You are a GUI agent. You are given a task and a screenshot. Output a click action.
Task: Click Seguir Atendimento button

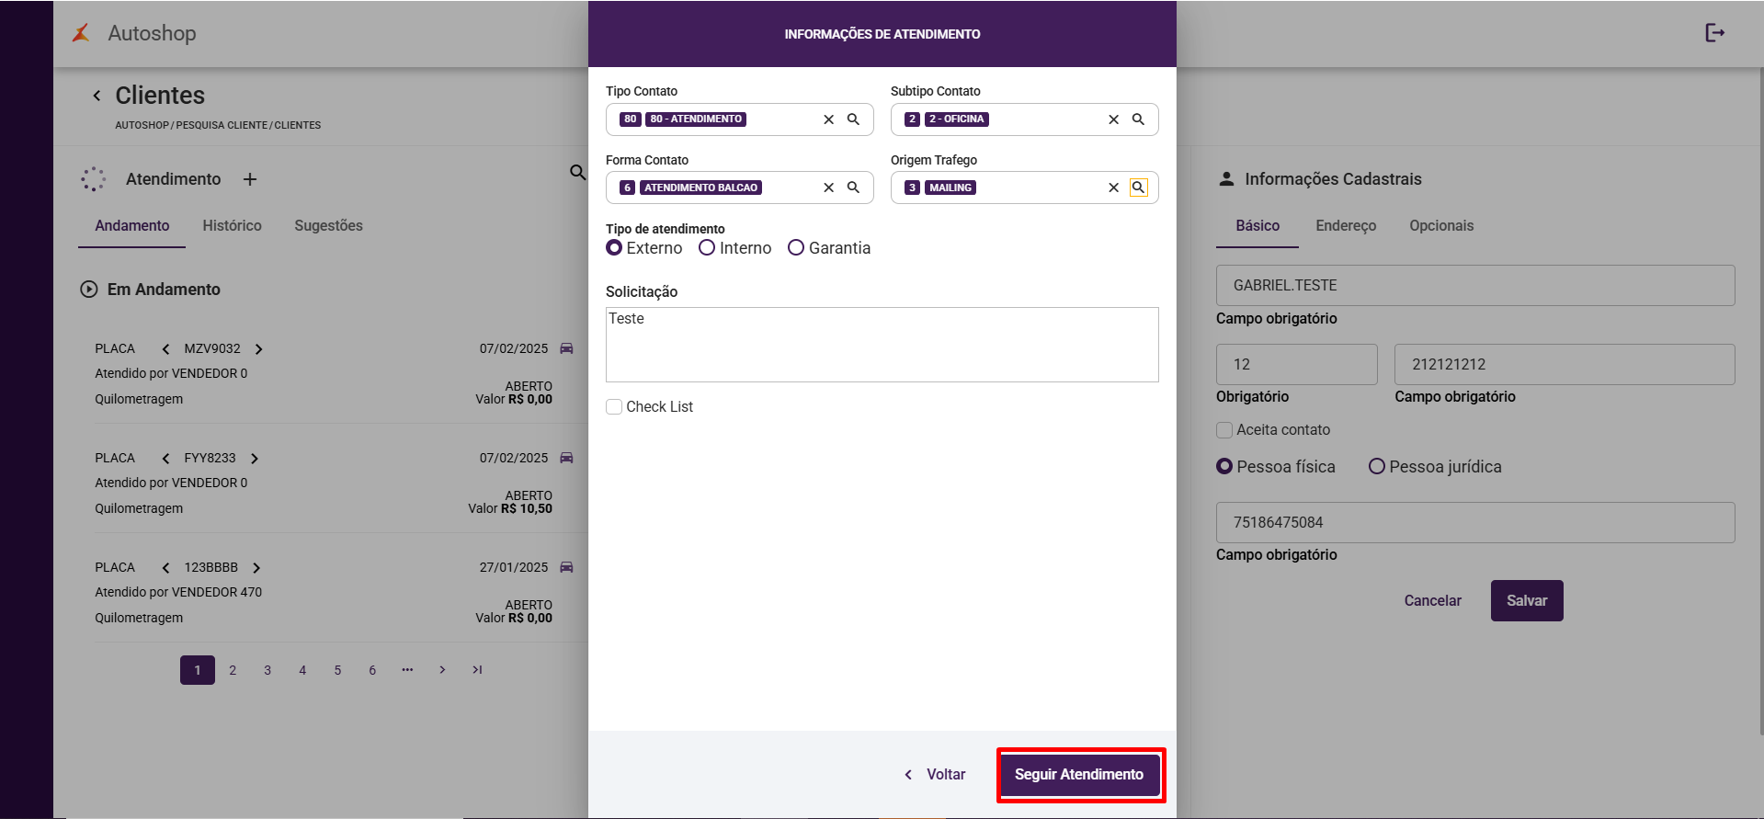click(x=1079, y=775)
